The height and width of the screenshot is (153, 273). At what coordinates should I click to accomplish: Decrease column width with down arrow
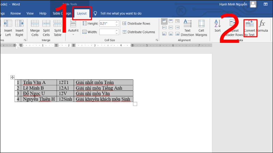[x=117, y=33]
